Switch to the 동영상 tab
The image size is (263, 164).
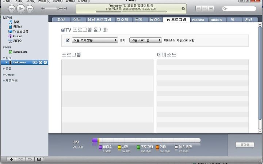pyautogui.click(x=155, y=20)
